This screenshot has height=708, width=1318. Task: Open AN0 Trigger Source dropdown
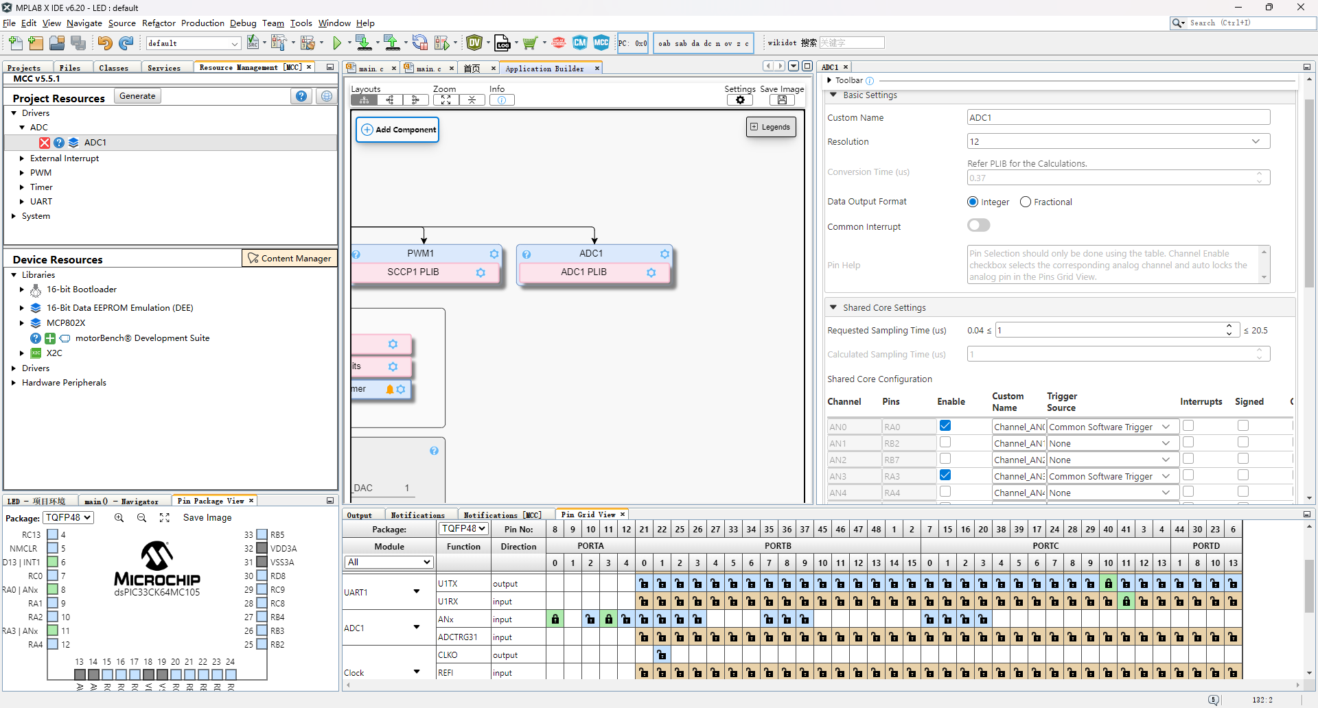(x=1113, y=427)
